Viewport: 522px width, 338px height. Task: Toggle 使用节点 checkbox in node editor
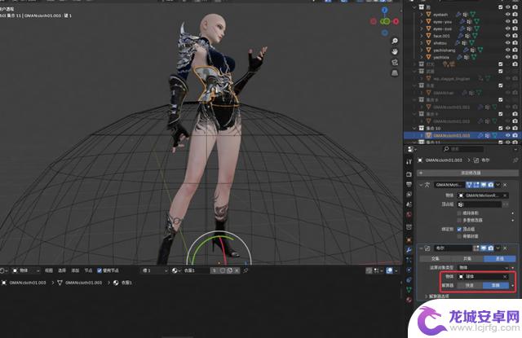pyautogui.click(x=100, y=271)
